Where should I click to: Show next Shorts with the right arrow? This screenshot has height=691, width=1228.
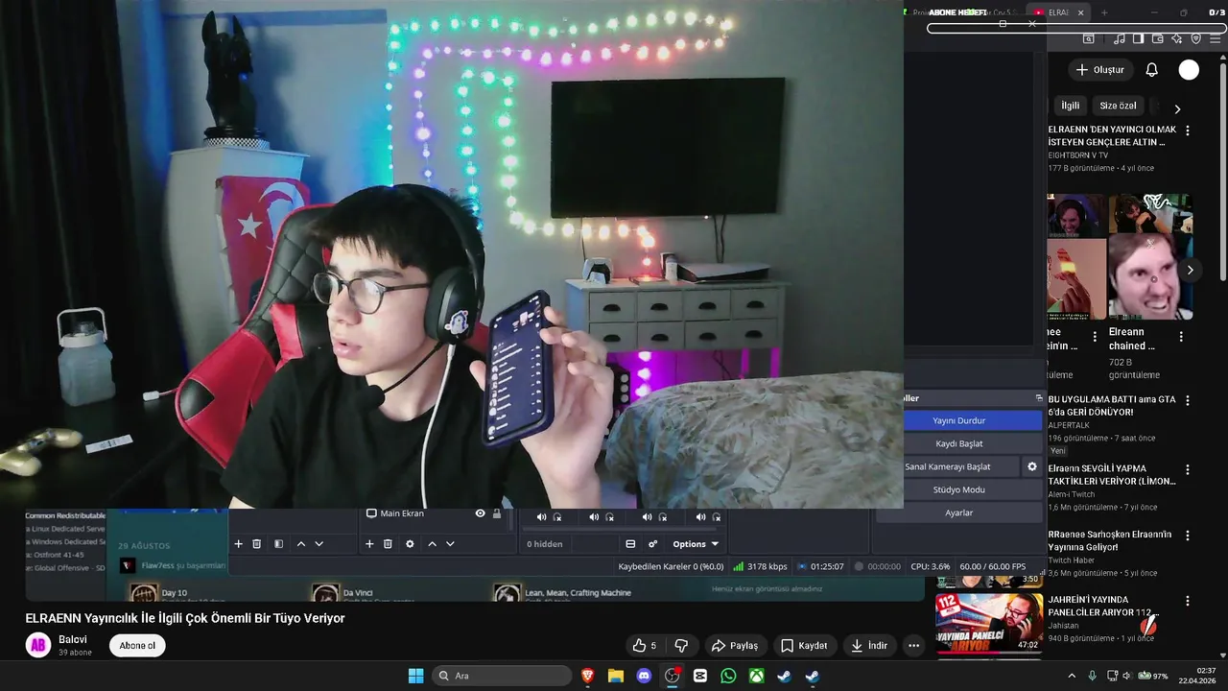pos(1190,270)
